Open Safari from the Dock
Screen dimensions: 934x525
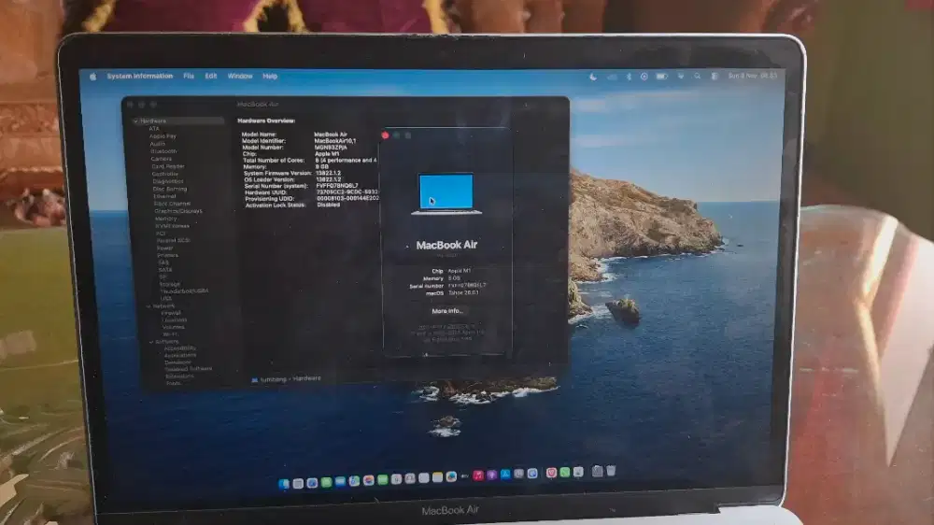tap(312, 483)
